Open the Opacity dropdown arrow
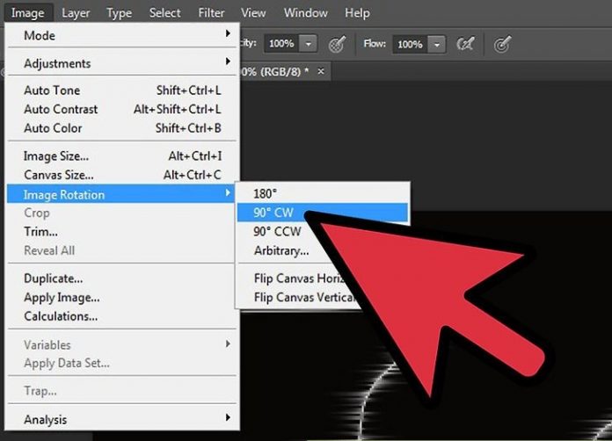The height and width of the screenshot is (441, 612). [x=308, y=43]
